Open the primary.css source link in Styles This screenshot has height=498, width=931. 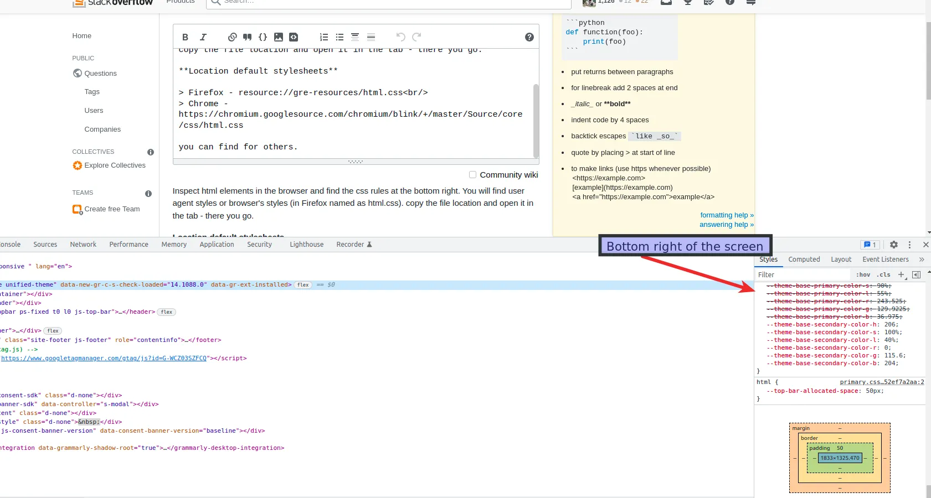[x=882, y=382]
